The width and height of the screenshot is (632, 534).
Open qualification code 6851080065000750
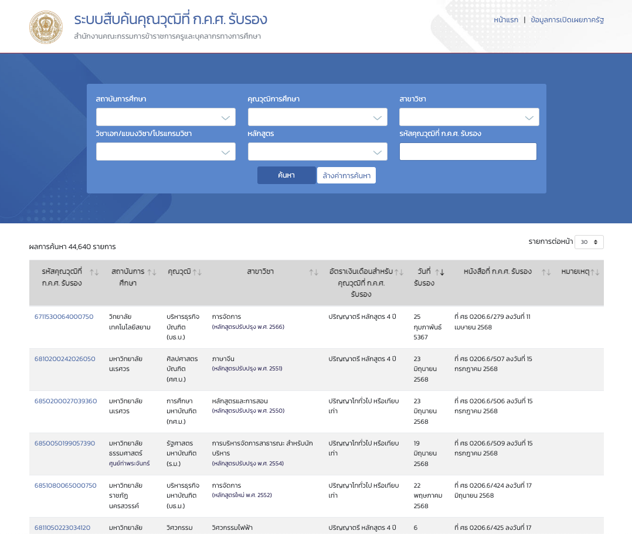(x=65, y=485)
